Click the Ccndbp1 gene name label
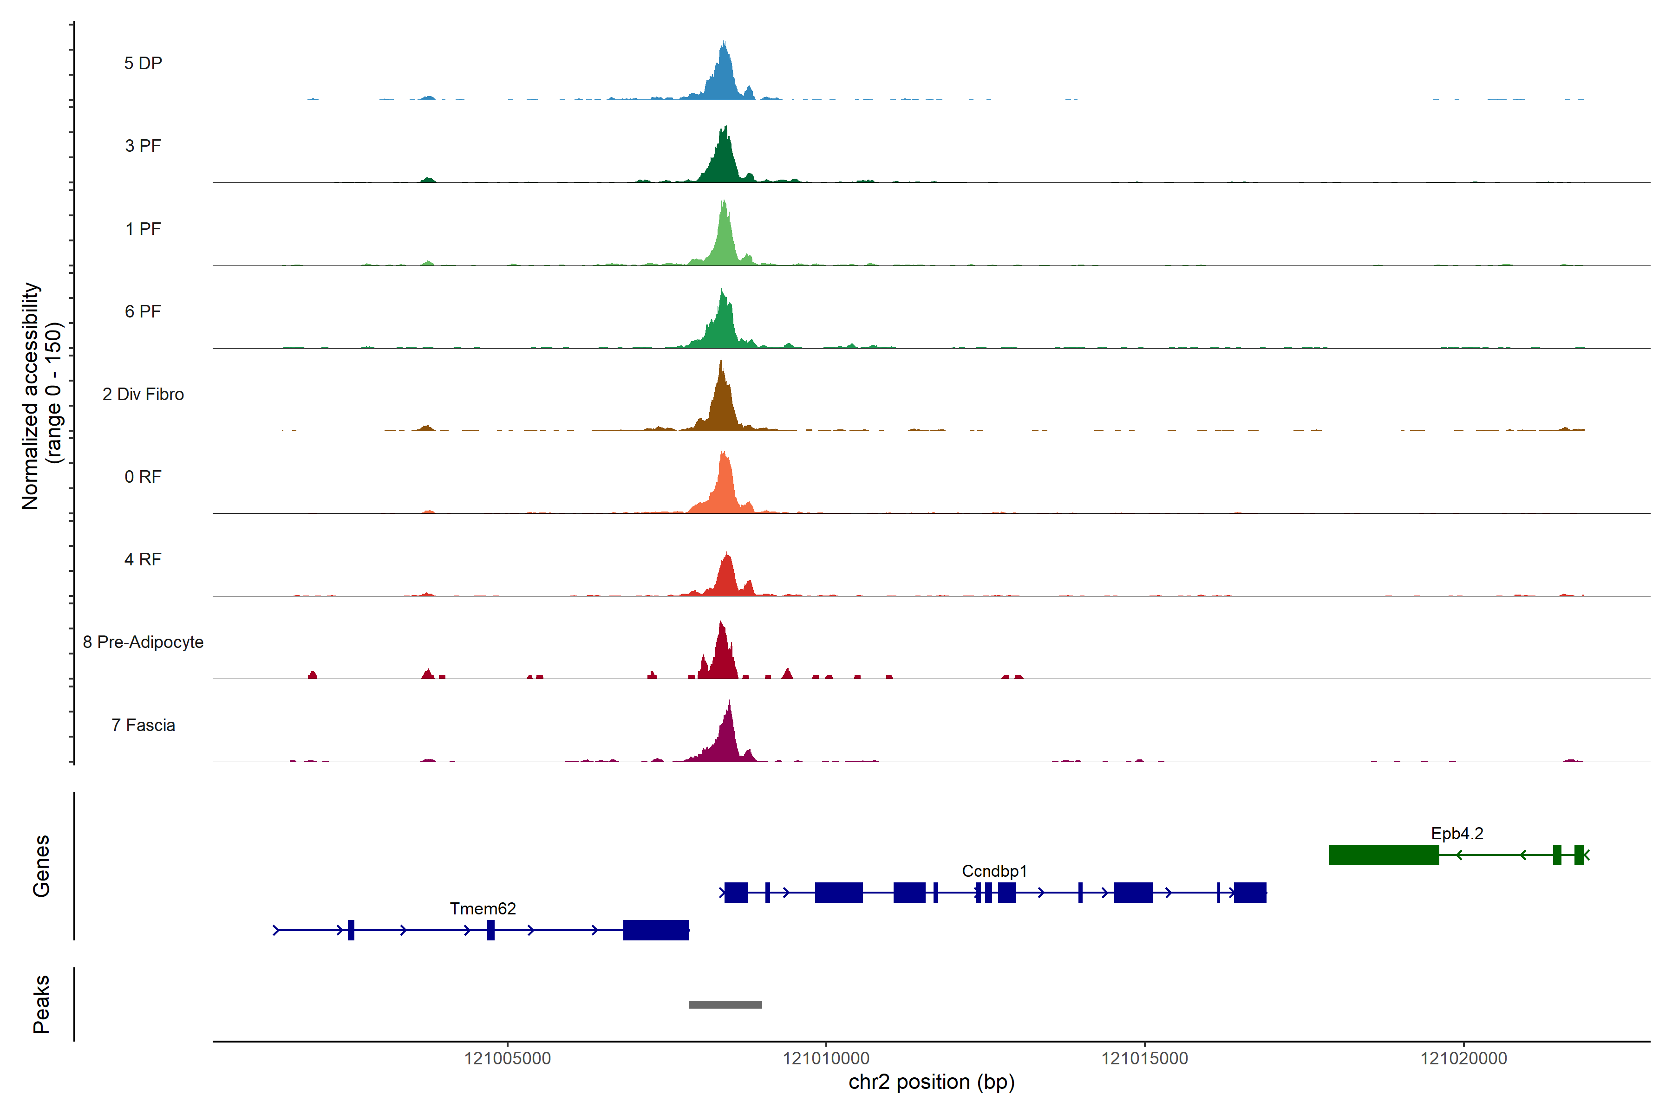The height and width of the screenshot is (1114, 1672). pyautogui.click(x=994, y=871)
